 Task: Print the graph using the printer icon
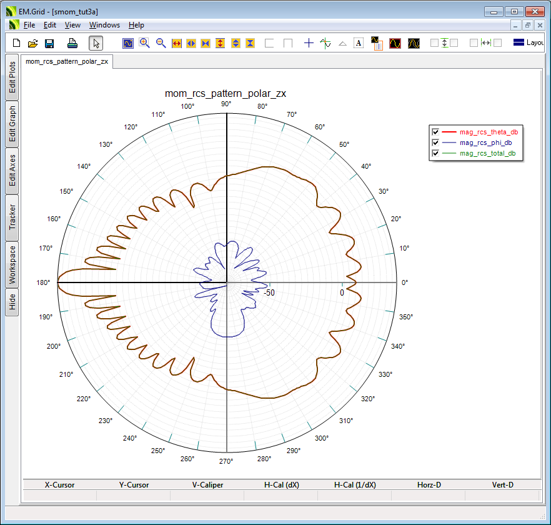pyautogui.click(x=72, y=43)
